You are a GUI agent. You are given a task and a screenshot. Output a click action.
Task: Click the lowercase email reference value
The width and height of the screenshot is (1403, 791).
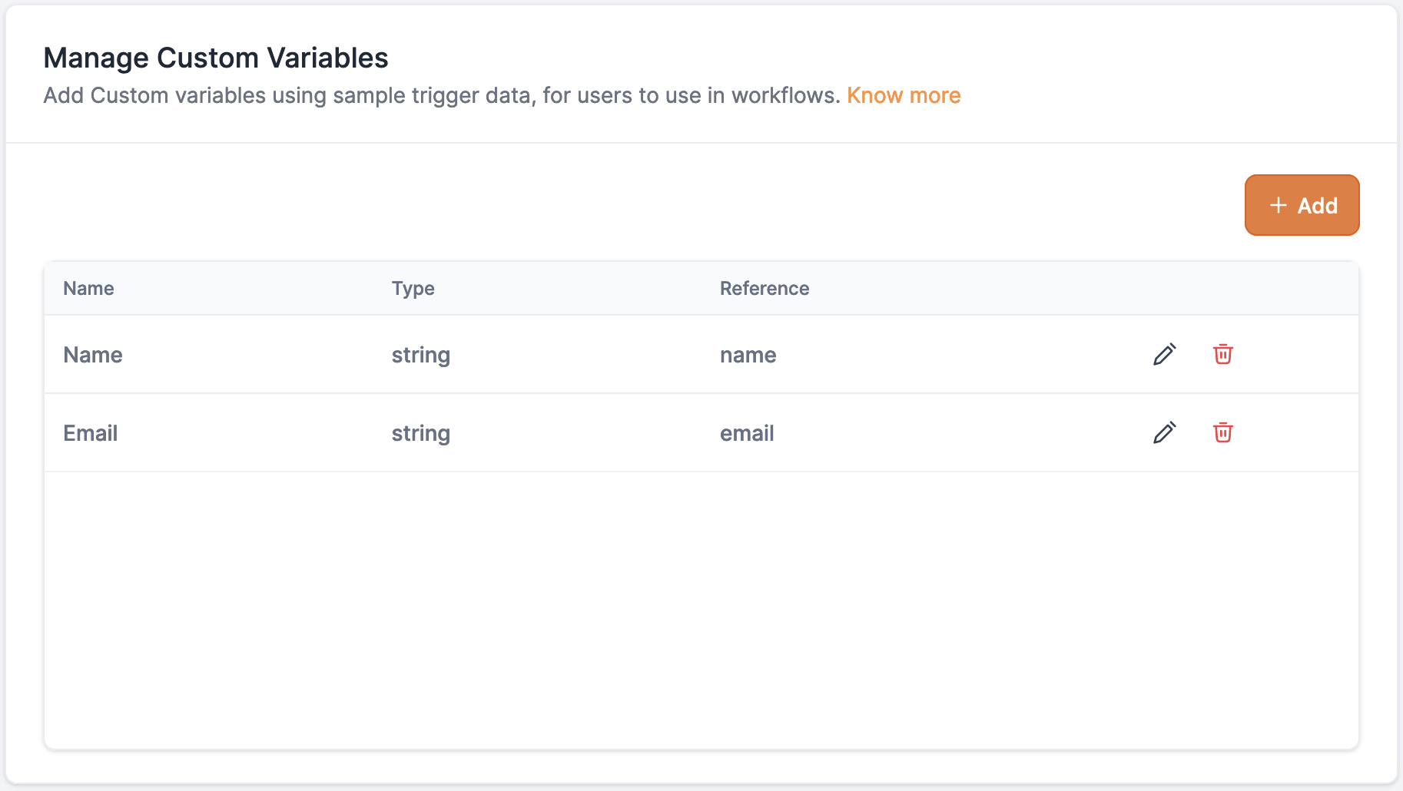(x=746, y=433)
